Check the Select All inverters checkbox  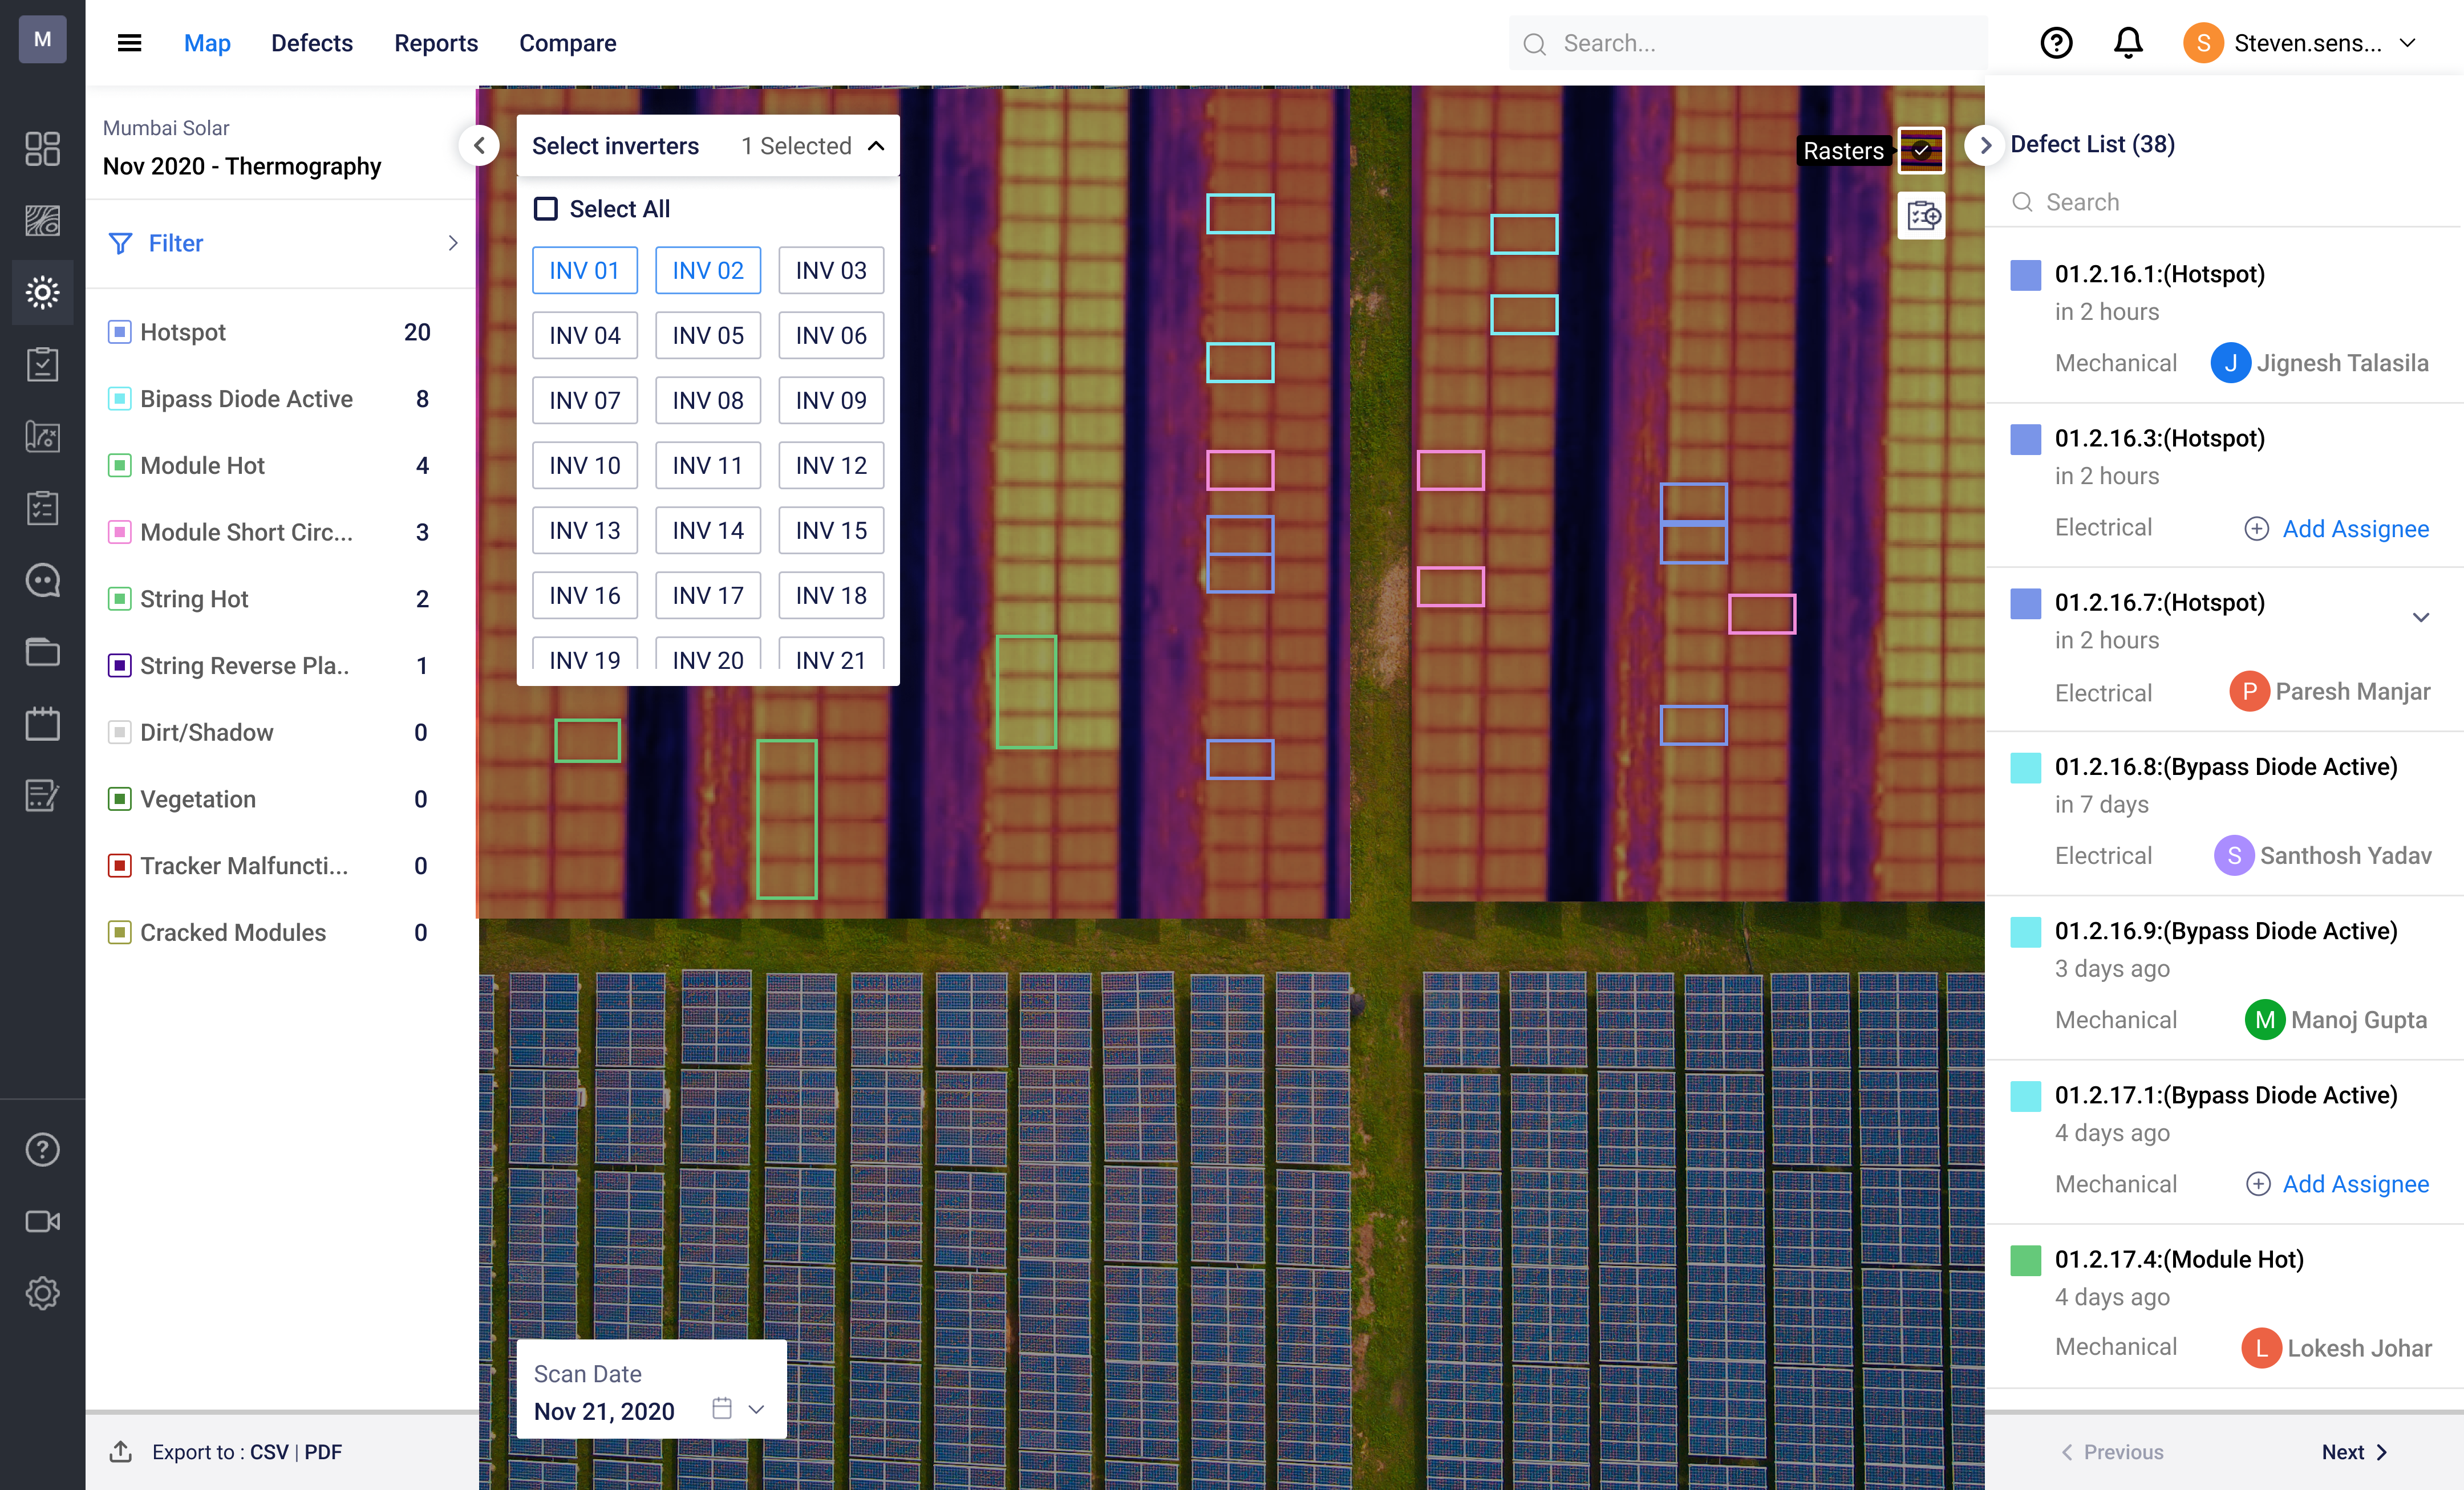click(x=546, y=209)
